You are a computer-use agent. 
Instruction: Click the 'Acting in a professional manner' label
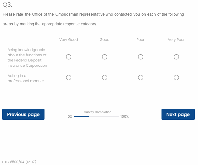[25, 78]
